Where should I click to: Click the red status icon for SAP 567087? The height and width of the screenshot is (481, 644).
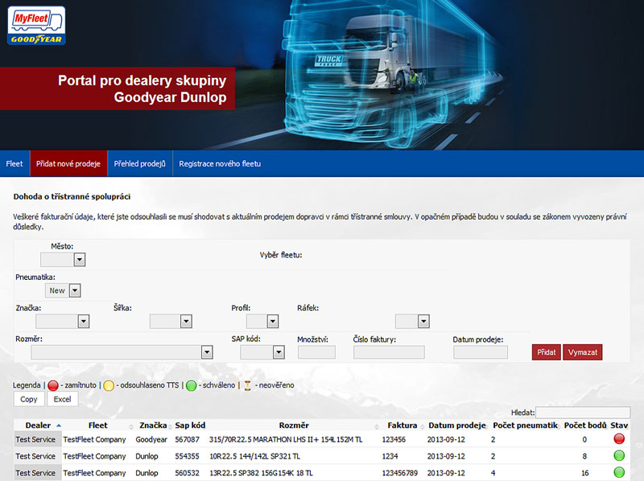click(619, 439)
